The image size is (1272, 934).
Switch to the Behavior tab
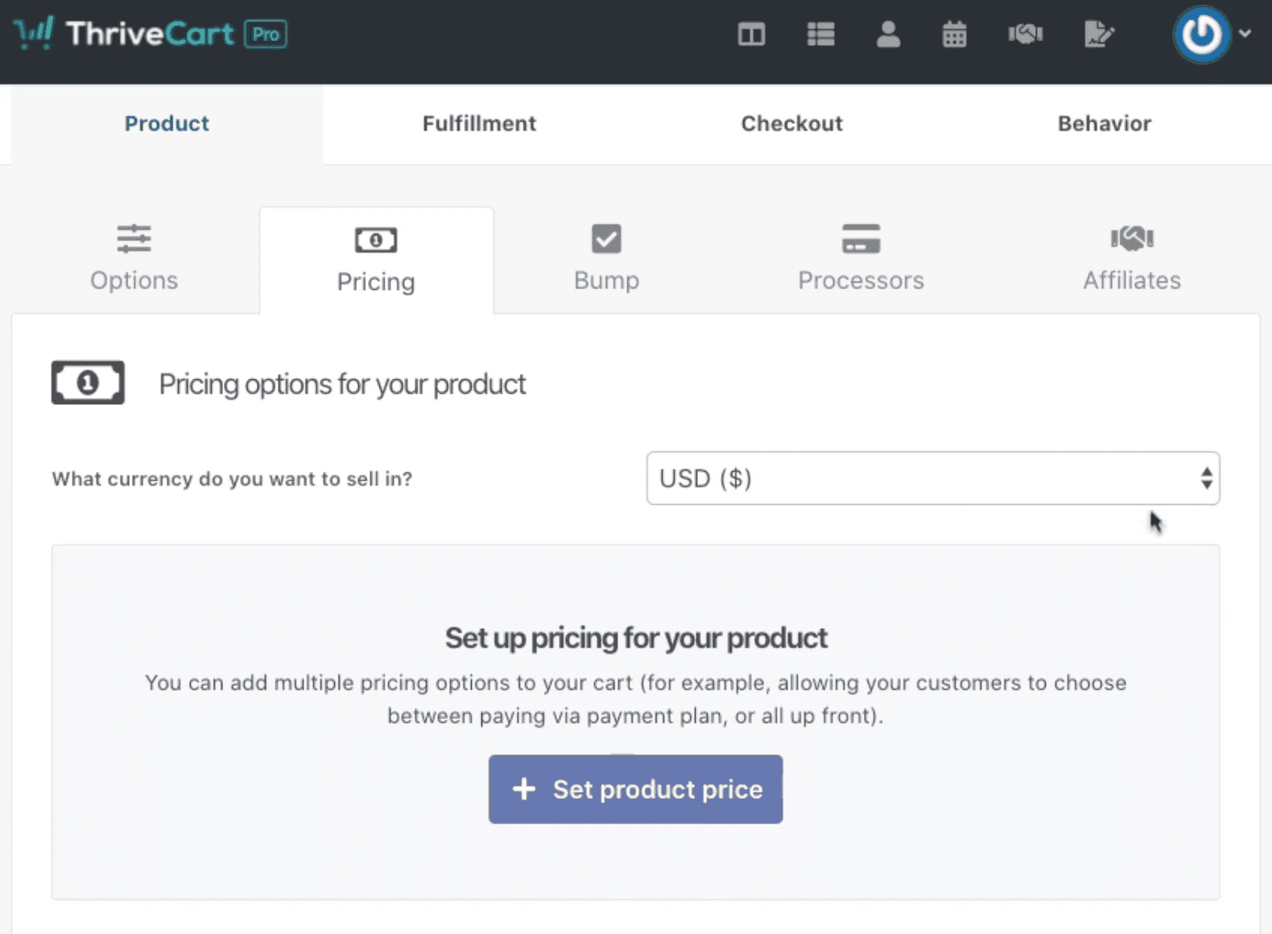tap(1104, 123)
